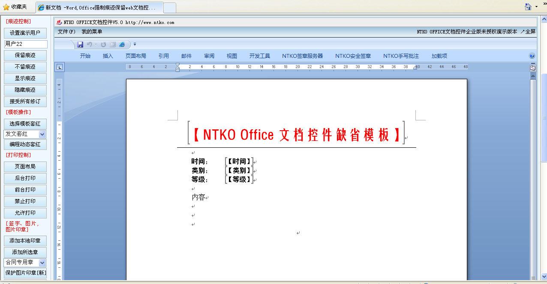
Task: Click the empty new tab button
Action: (x=170, y=8)
